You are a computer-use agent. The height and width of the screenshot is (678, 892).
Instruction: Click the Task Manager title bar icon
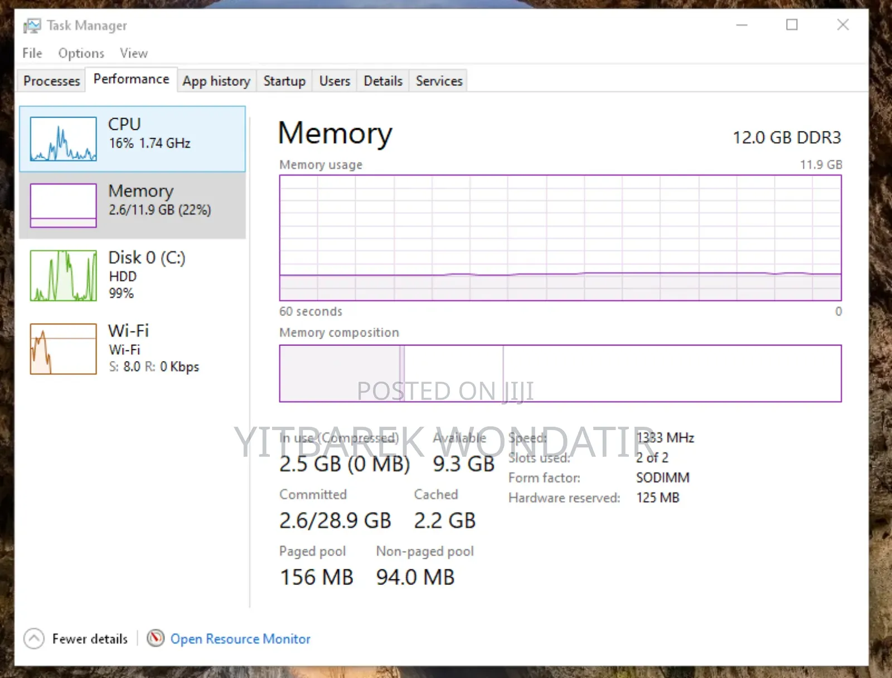coord(32,26)
